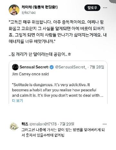
Task: Follow the @kchae account with 팔로우 button
Action: coord(92,8)
